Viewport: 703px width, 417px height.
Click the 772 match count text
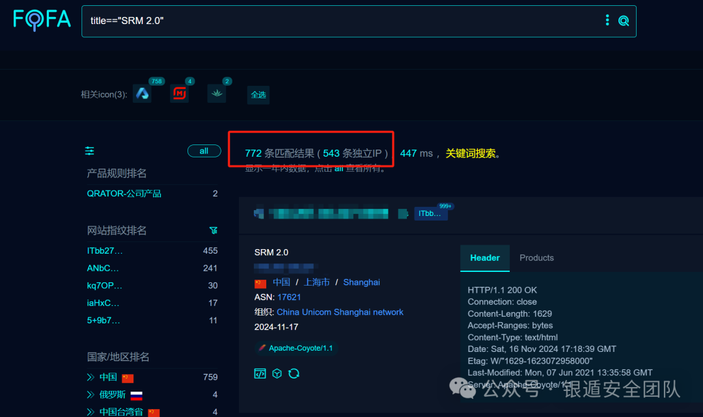[x=253, y=154]
